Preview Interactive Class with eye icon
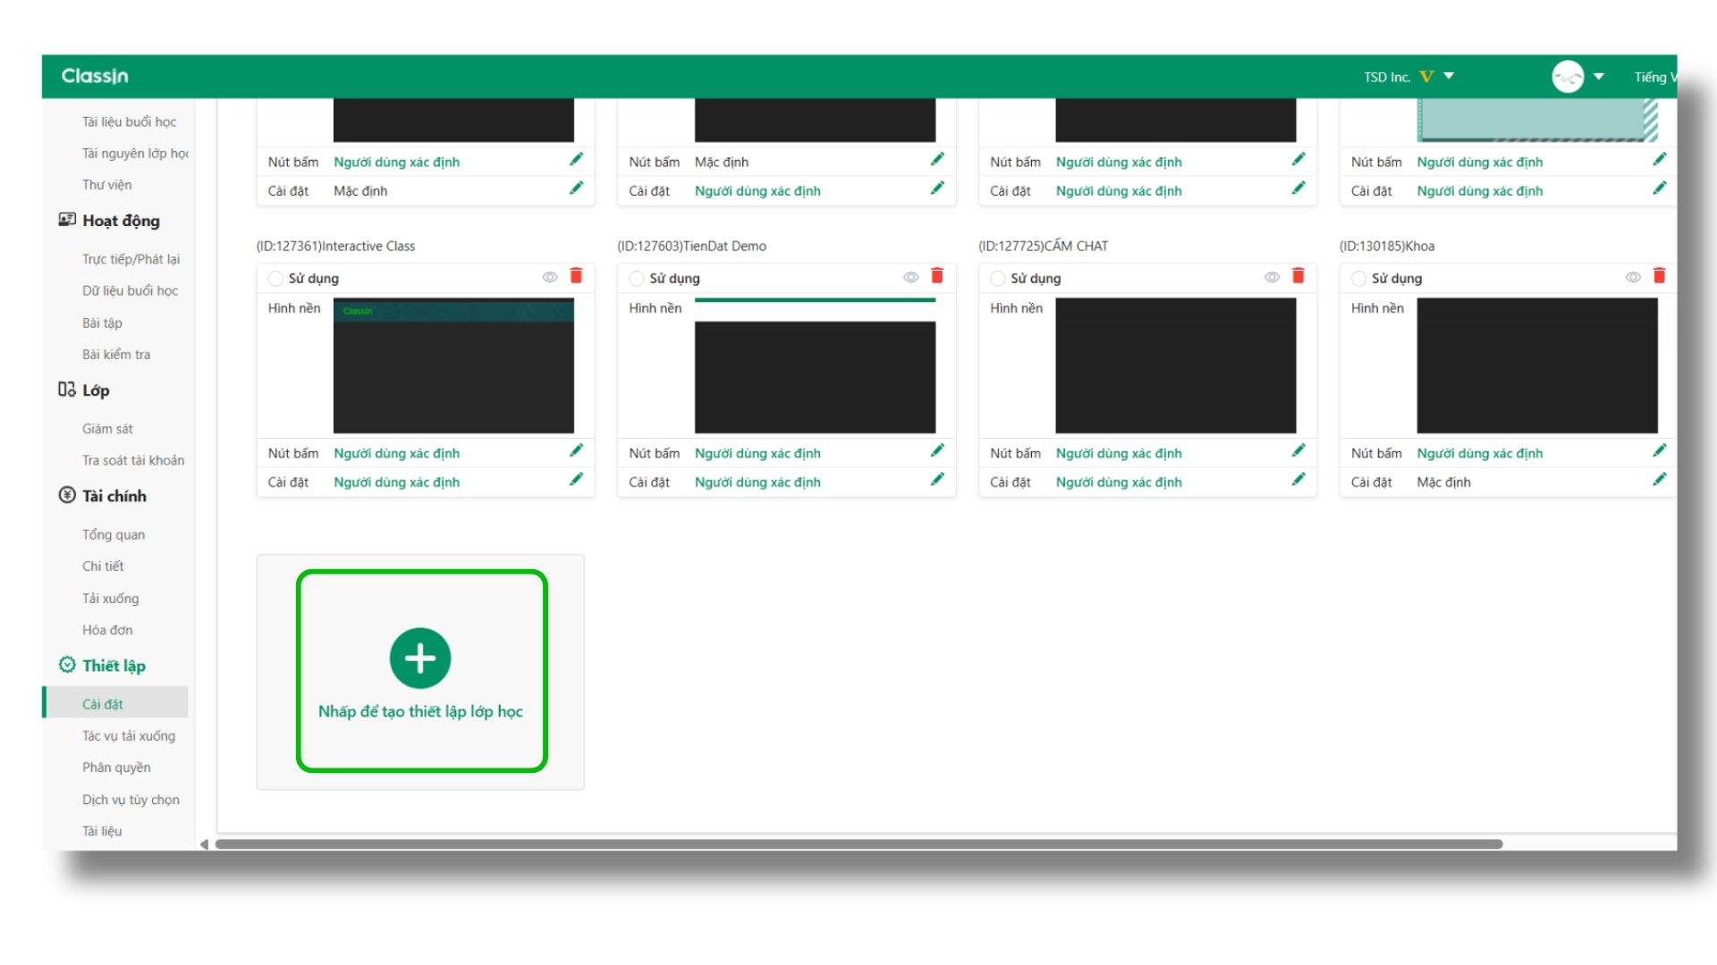1717x965 pixels. point(550,278)
